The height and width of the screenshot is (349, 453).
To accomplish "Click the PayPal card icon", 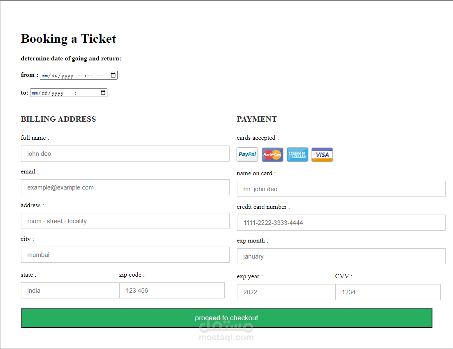I will [x=247, y=154].
